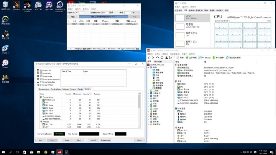Select Disk 0 (D:) in Task Manager
Image resolution: width=276 pixels, height=155 pixels.
192,35
